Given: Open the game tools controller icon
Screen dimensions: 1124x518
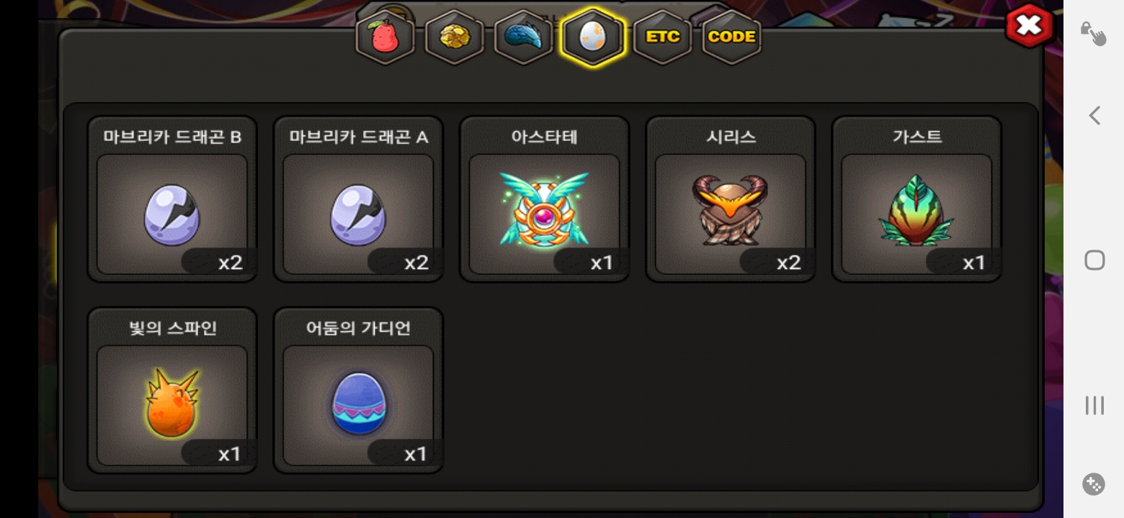Looking at the screenshot, I should click(1094, 484).
